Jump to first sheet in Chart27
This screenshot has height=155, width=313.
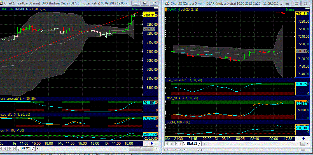click(1, 148)
